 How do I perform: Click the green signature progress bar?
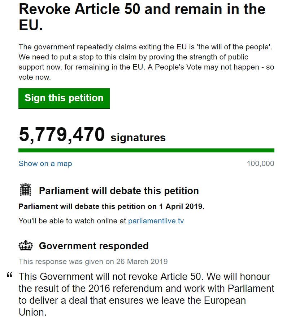pos(146,151)
